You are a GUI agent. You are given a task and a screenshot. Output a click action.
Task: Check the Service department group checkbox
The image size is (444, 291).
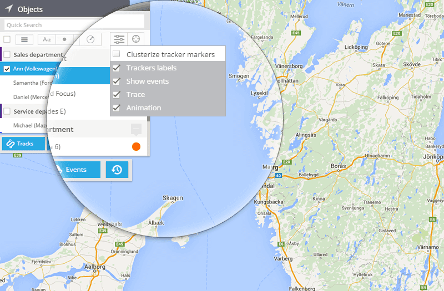coord(7,111)
